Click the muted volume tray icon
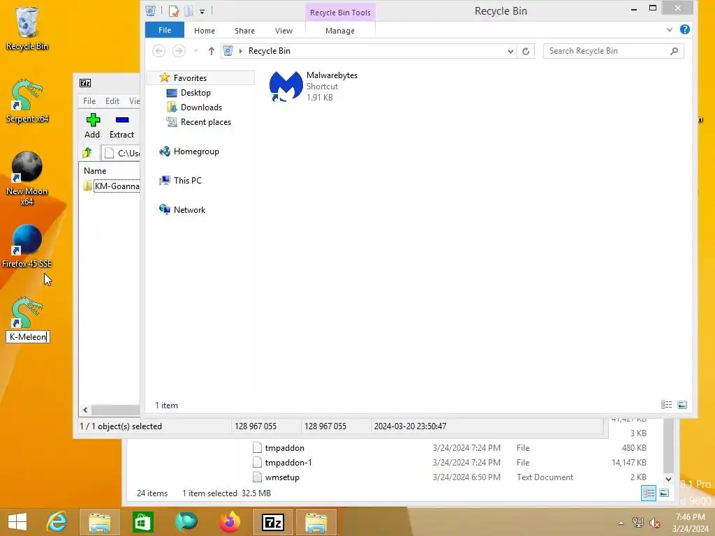The image size is (715, 536). pos(655,523)
